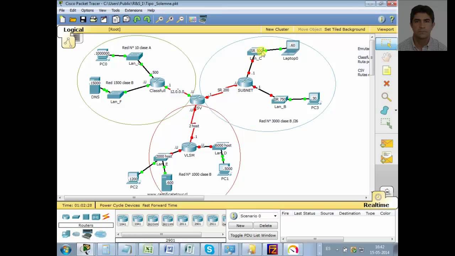Select the End Devices category

(66, 234)
